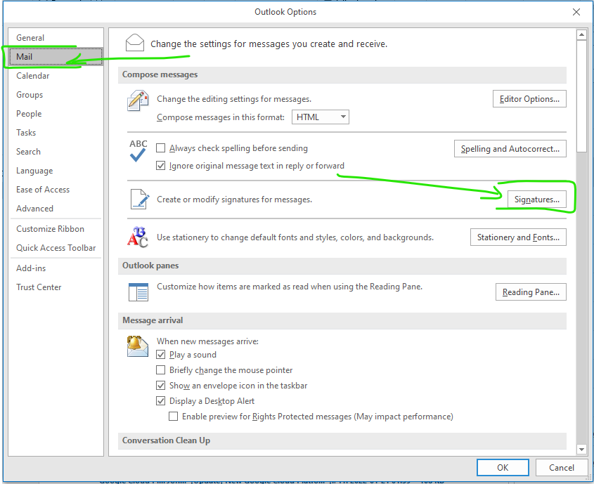
Task: Open the Trust Center category
Action: (56, 287)
